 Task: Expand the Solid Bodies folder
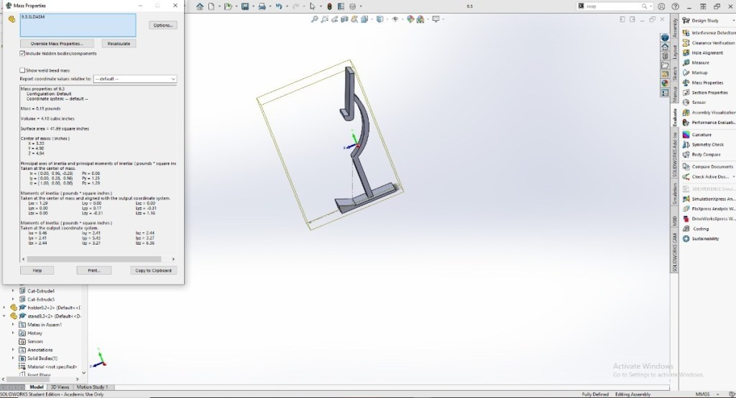13,358
